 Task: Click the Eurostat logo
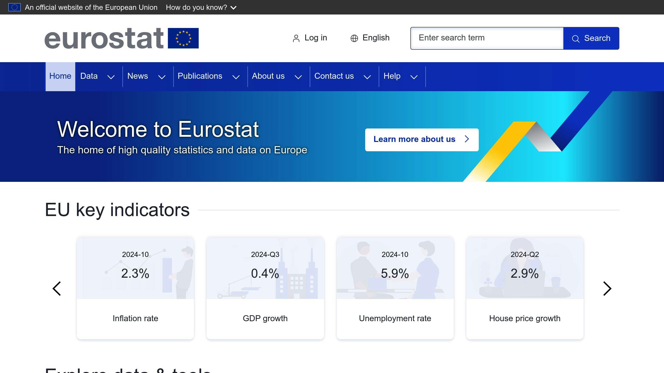[x=122, y=38]
